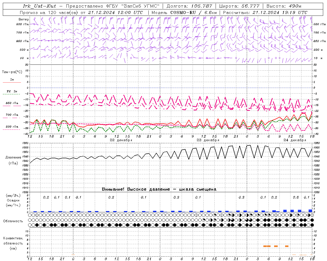Click the Td 2м legend entry
Screen dimensions: 327x261
12,91
